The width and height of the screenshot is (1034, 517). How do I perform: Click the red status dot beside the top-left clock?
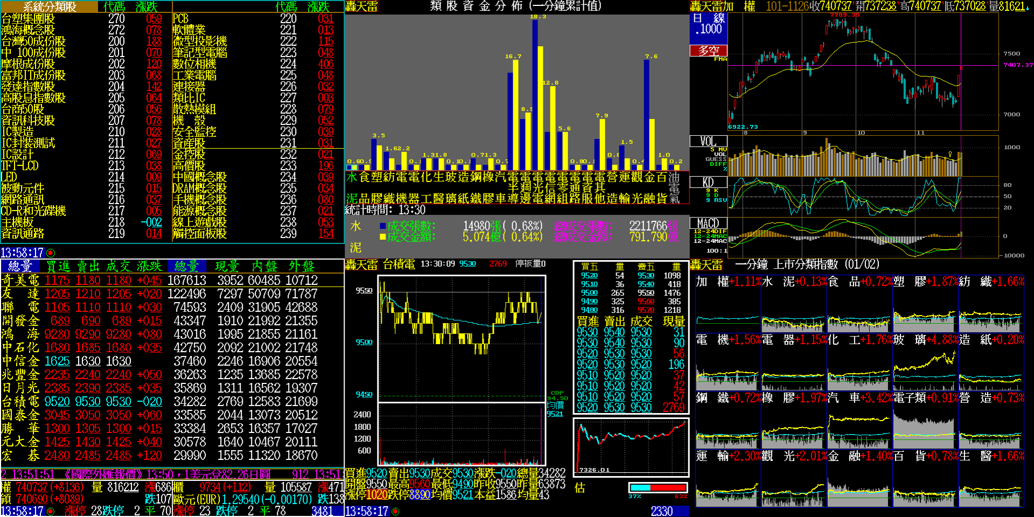coord(51,253)
